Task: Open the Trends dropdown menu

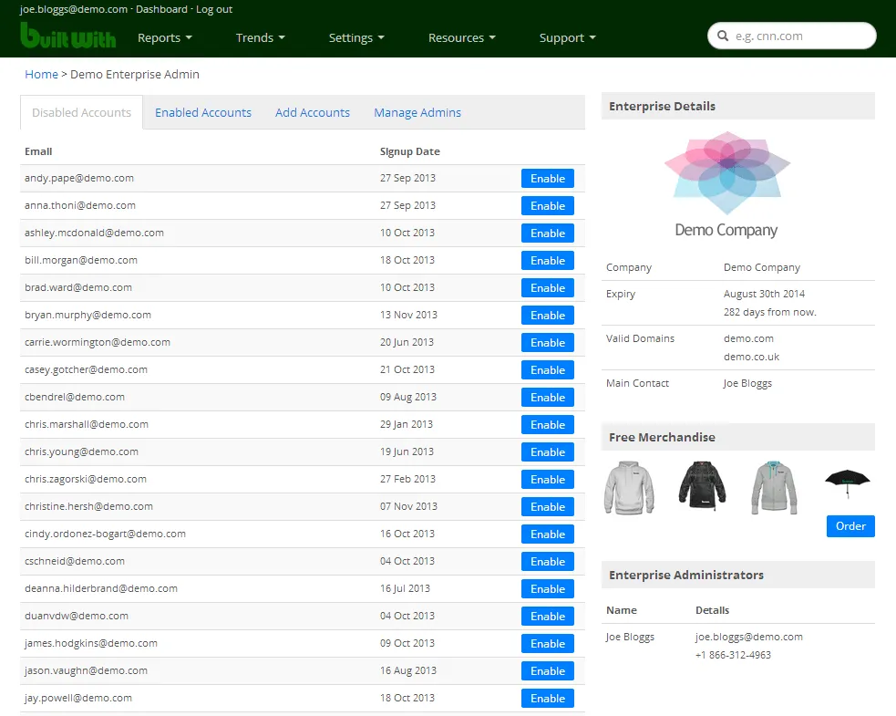Action: coord(260,37)
